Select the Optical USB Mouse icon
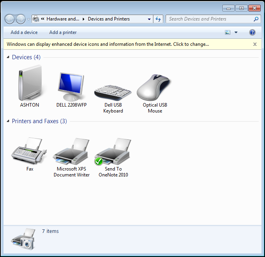 [153, 87]
